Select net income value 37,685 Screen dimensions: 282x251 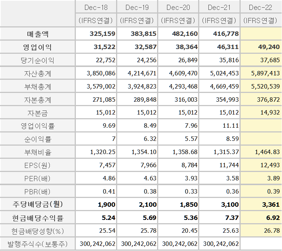[270, 60]
